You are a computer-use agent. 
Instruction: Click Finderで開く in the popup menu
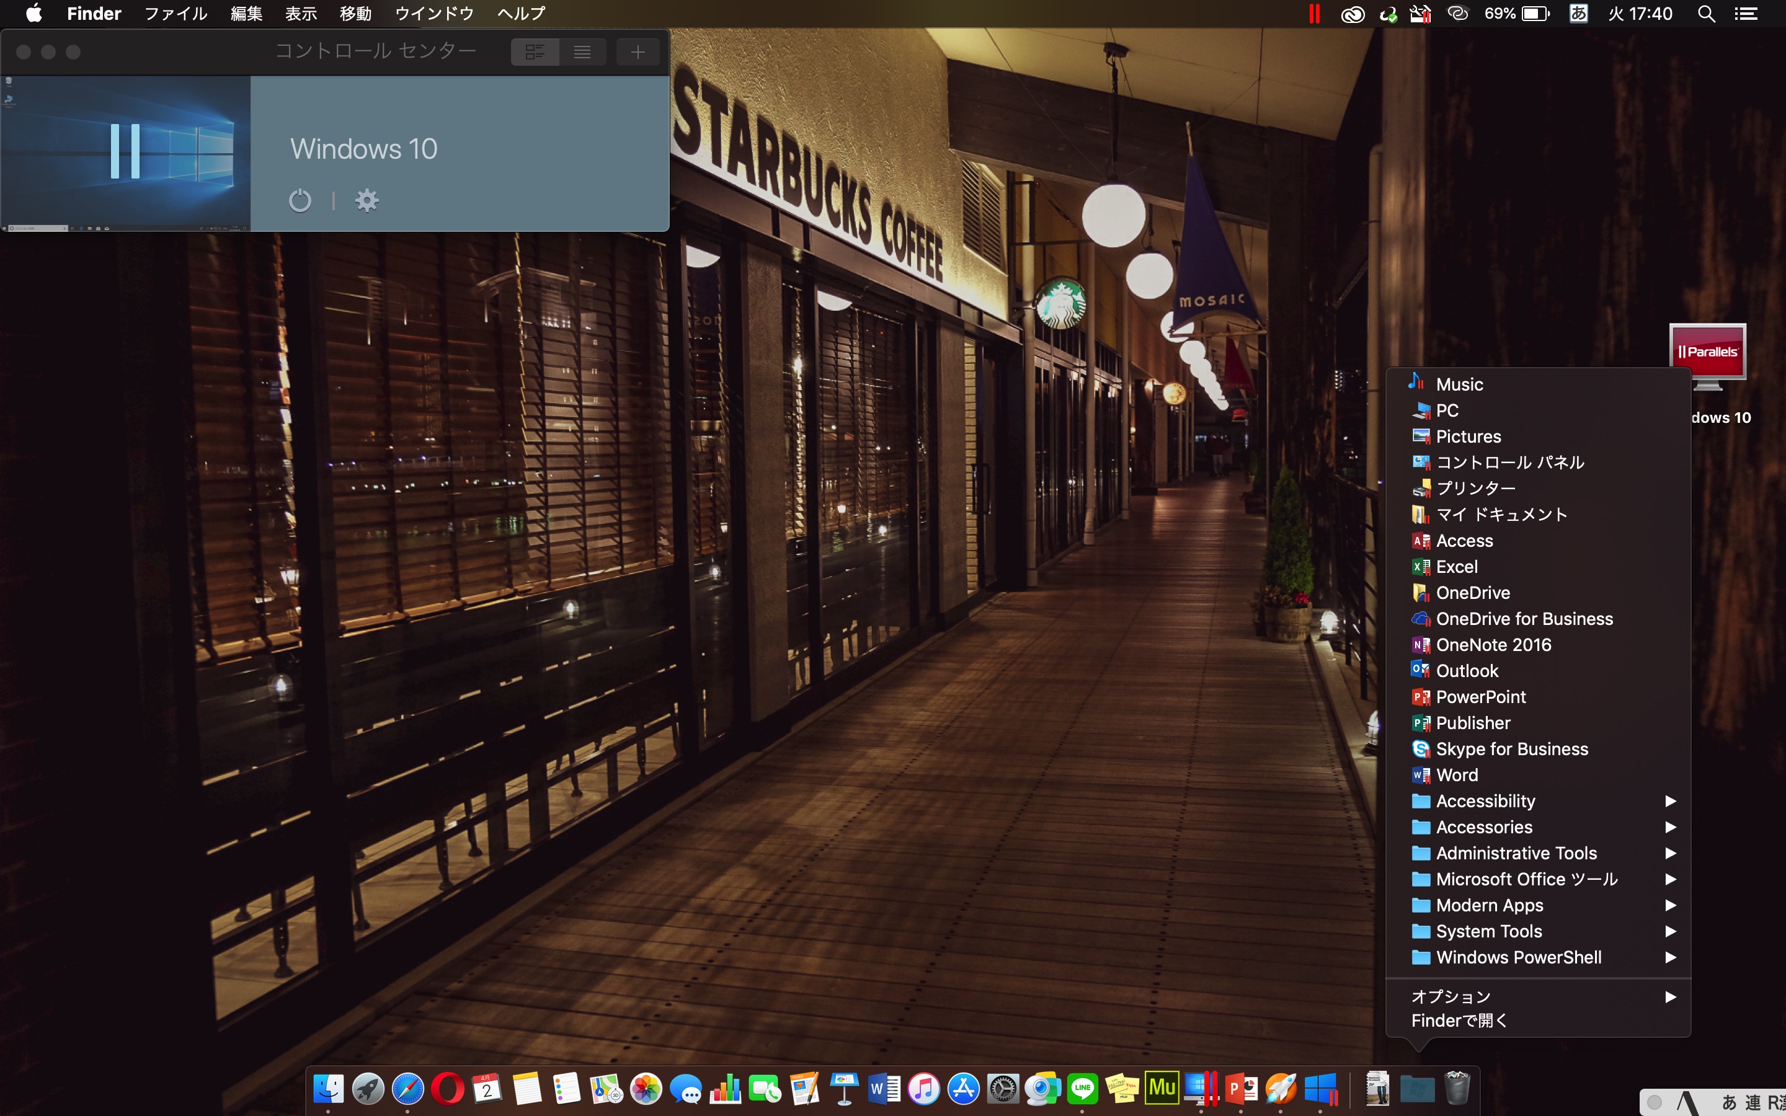click(x=1459, y=1021)
